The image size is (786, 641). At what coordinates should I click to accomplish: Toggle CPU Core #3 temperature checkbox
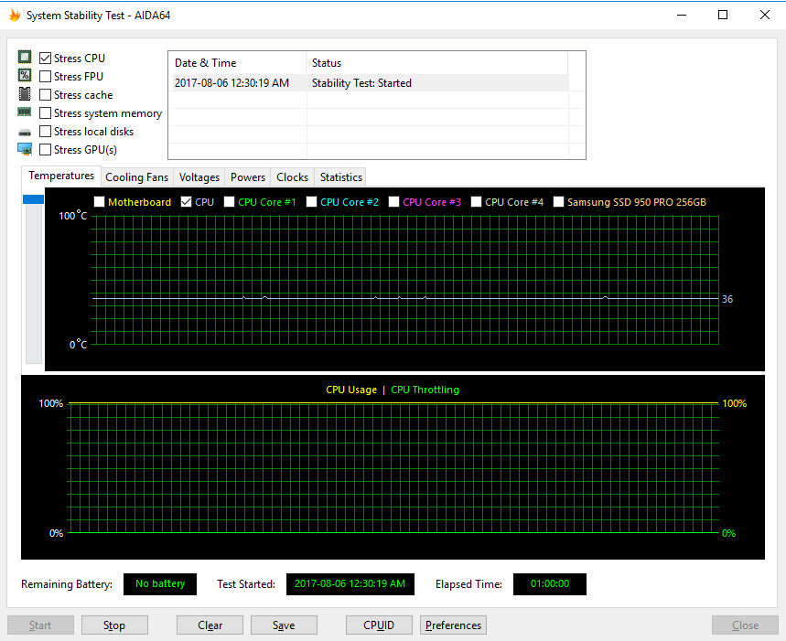pyautogui.click(x=394, y=202)
